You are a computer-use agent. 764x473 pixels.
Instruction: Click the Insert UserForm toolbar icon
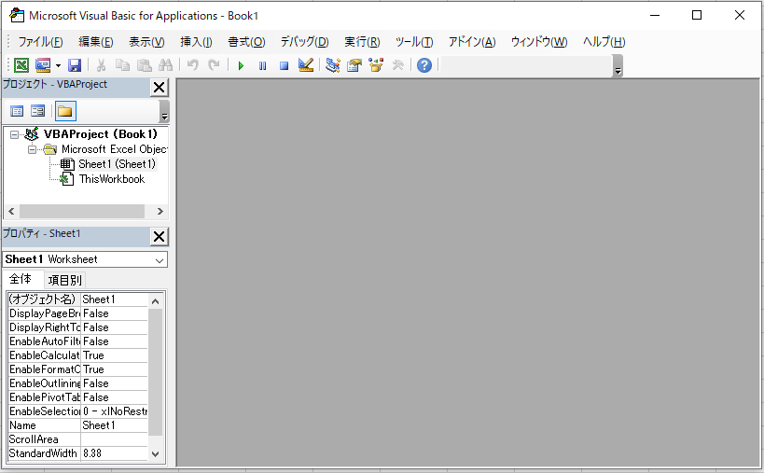coord(43,64)
